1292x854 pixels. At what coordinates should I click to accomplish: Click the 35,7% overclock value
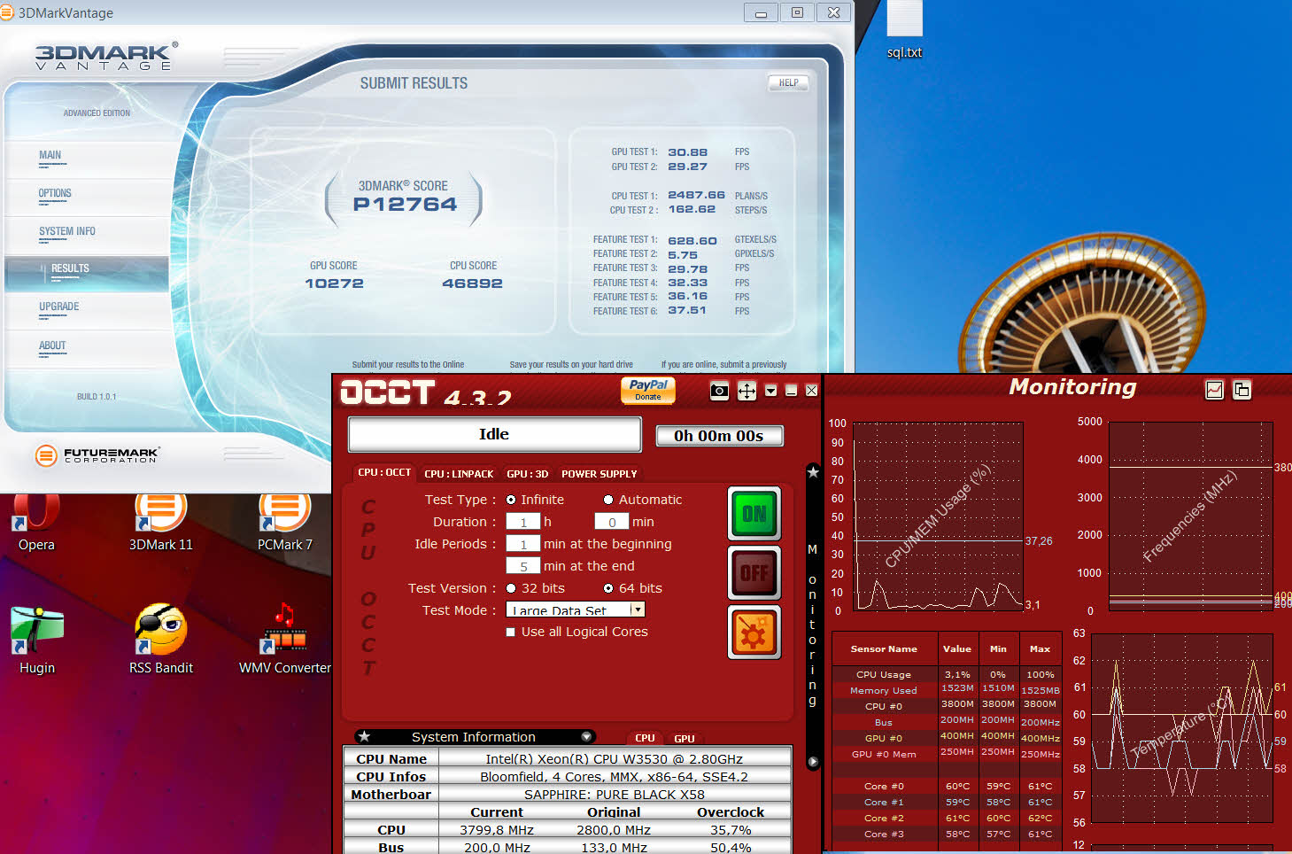pos(731,830)
